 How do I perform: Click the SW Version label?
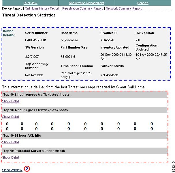click(x=34, y=47)
